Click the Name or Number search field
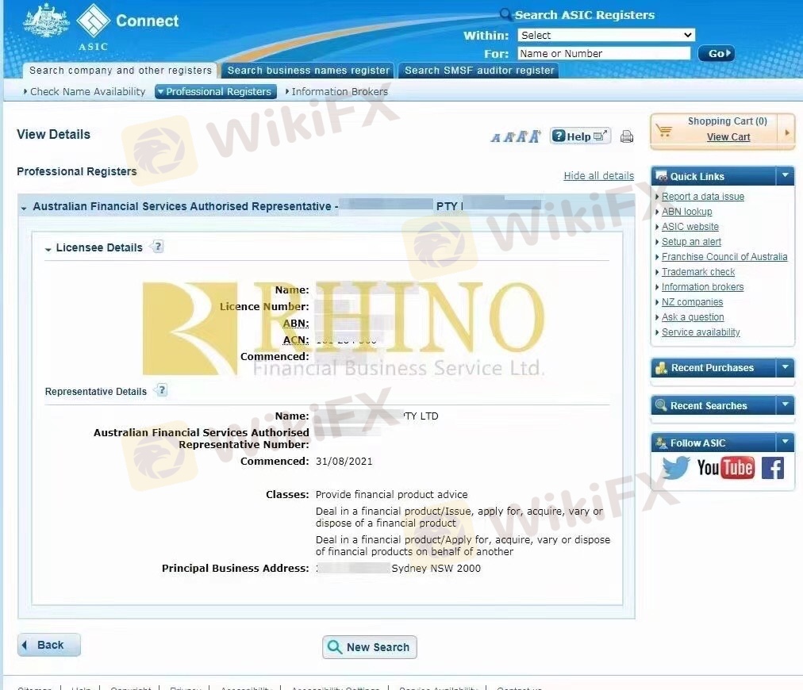Viewport: 803px width, 690px height. coord(604,54)
